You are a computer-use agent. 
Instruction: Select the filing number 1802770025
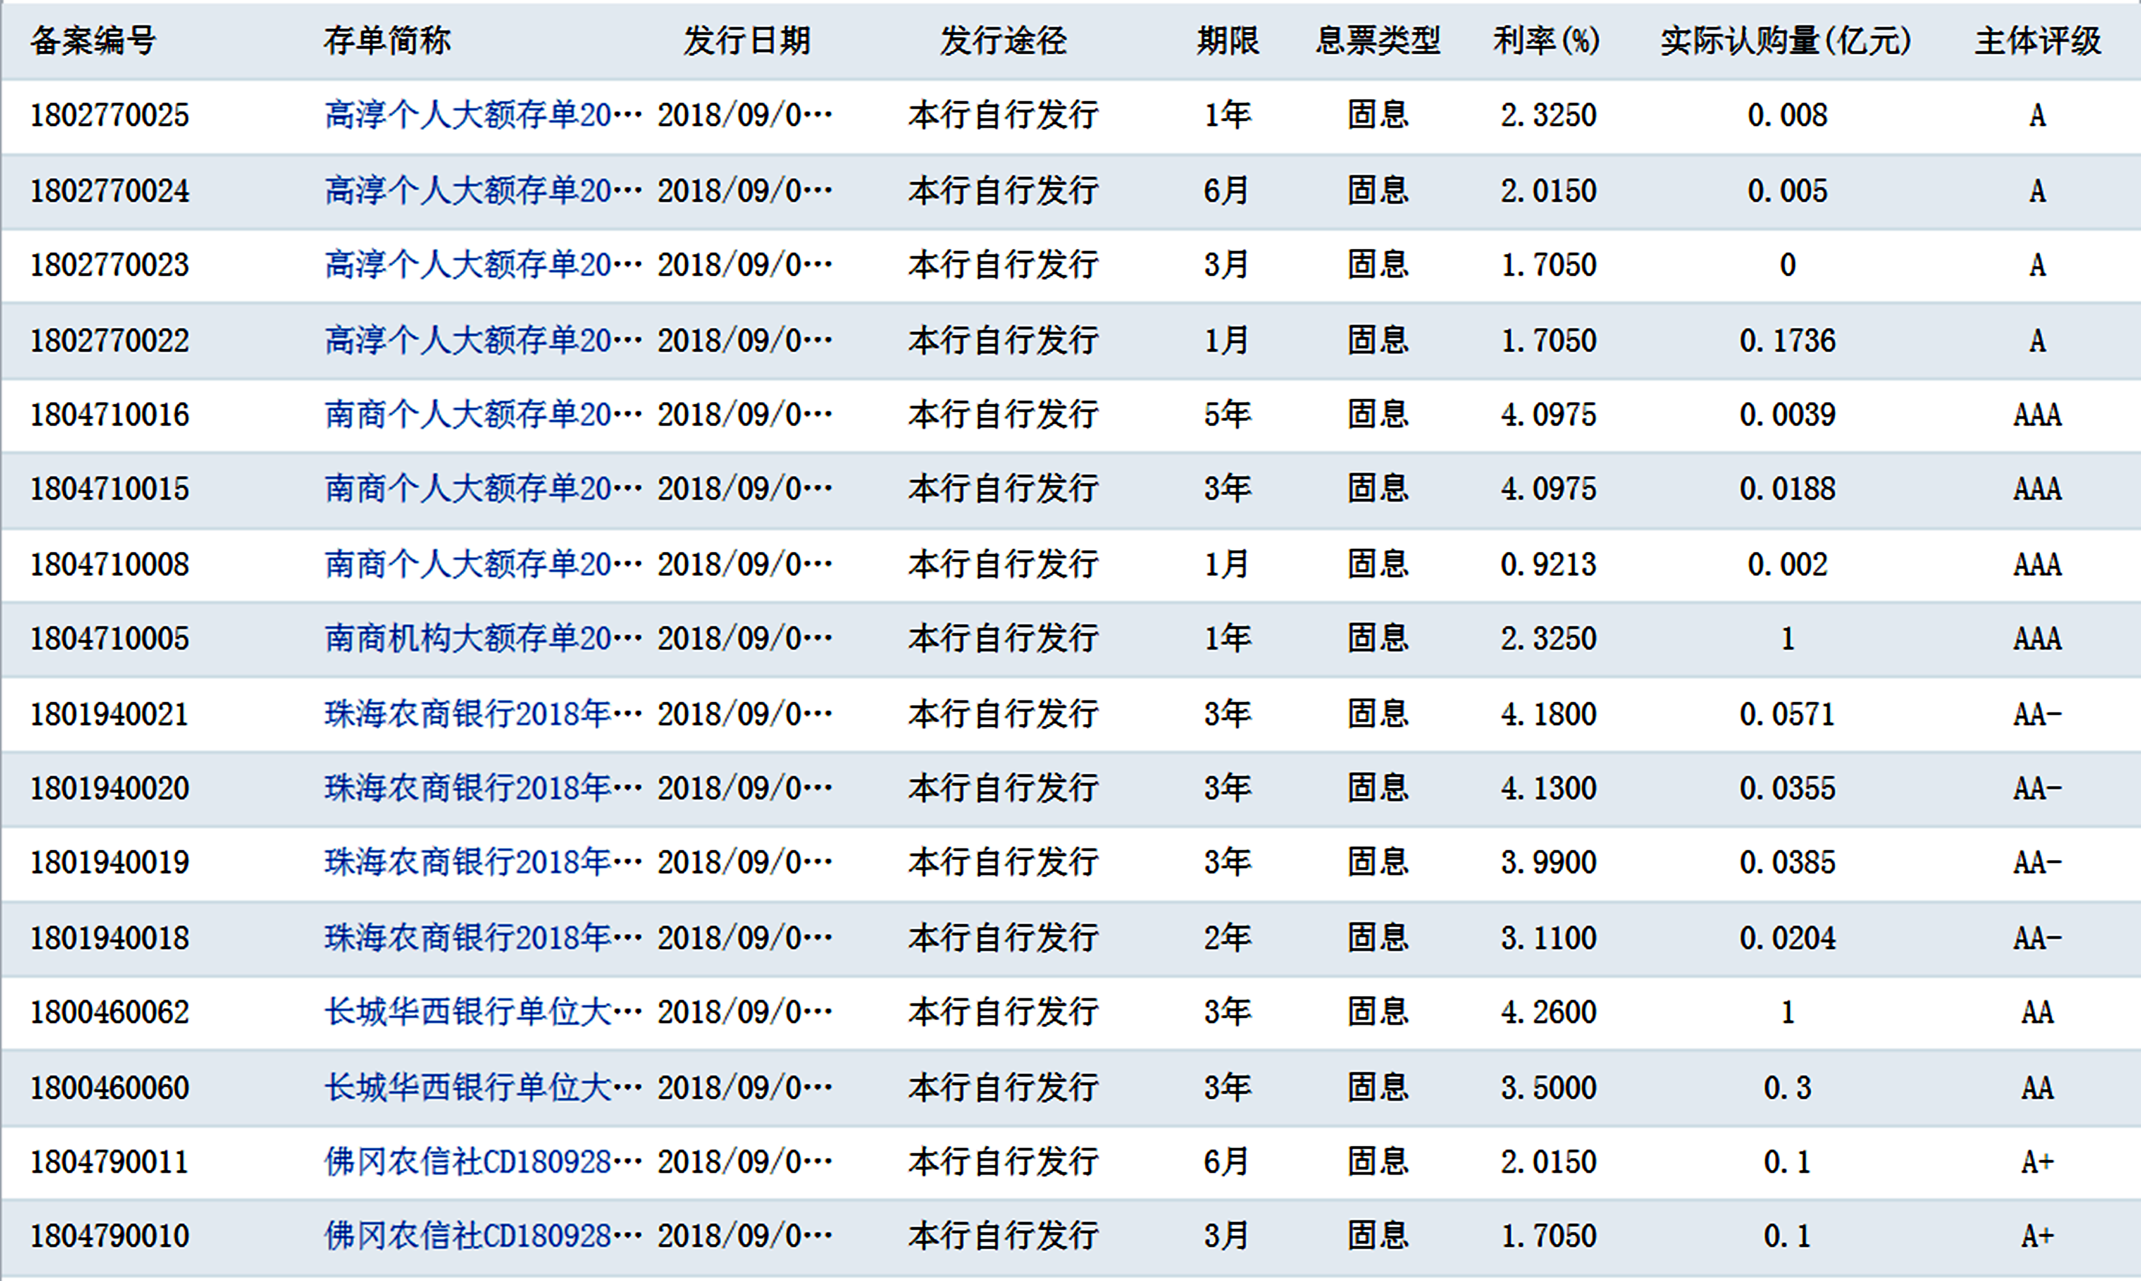(x=109, y=115)
